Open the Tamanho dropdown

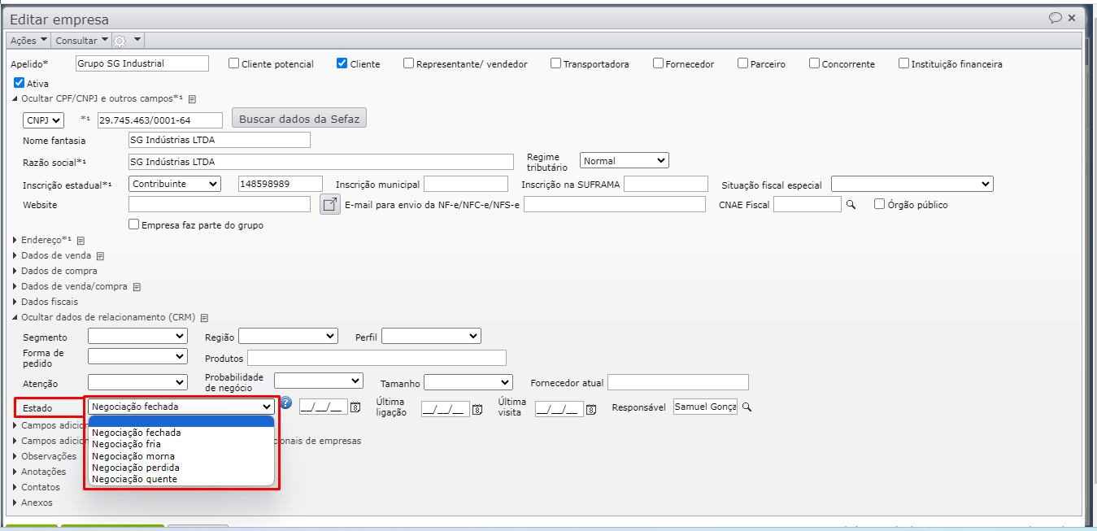pos(468,381)
